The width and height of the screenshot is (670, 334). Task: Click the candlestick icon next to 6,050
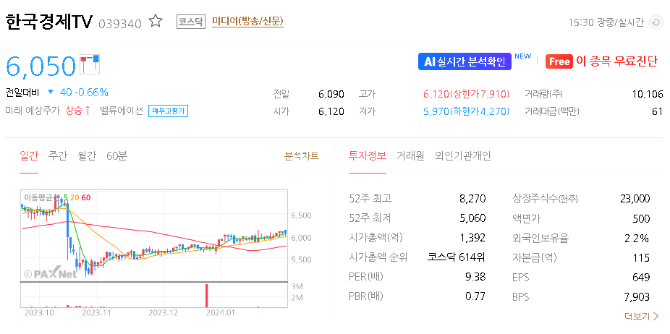[90, 63]
